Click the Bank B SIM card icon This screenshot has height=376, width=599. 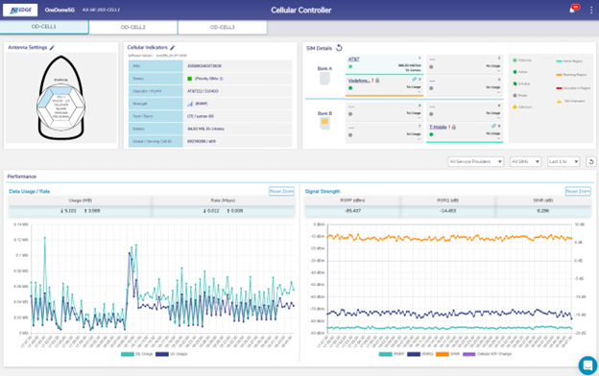pos(324,123)
